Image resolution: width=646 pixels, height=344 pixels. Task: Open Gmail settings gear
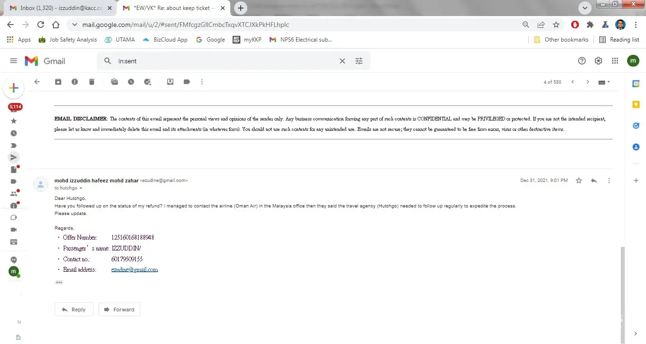coord(598,61)
